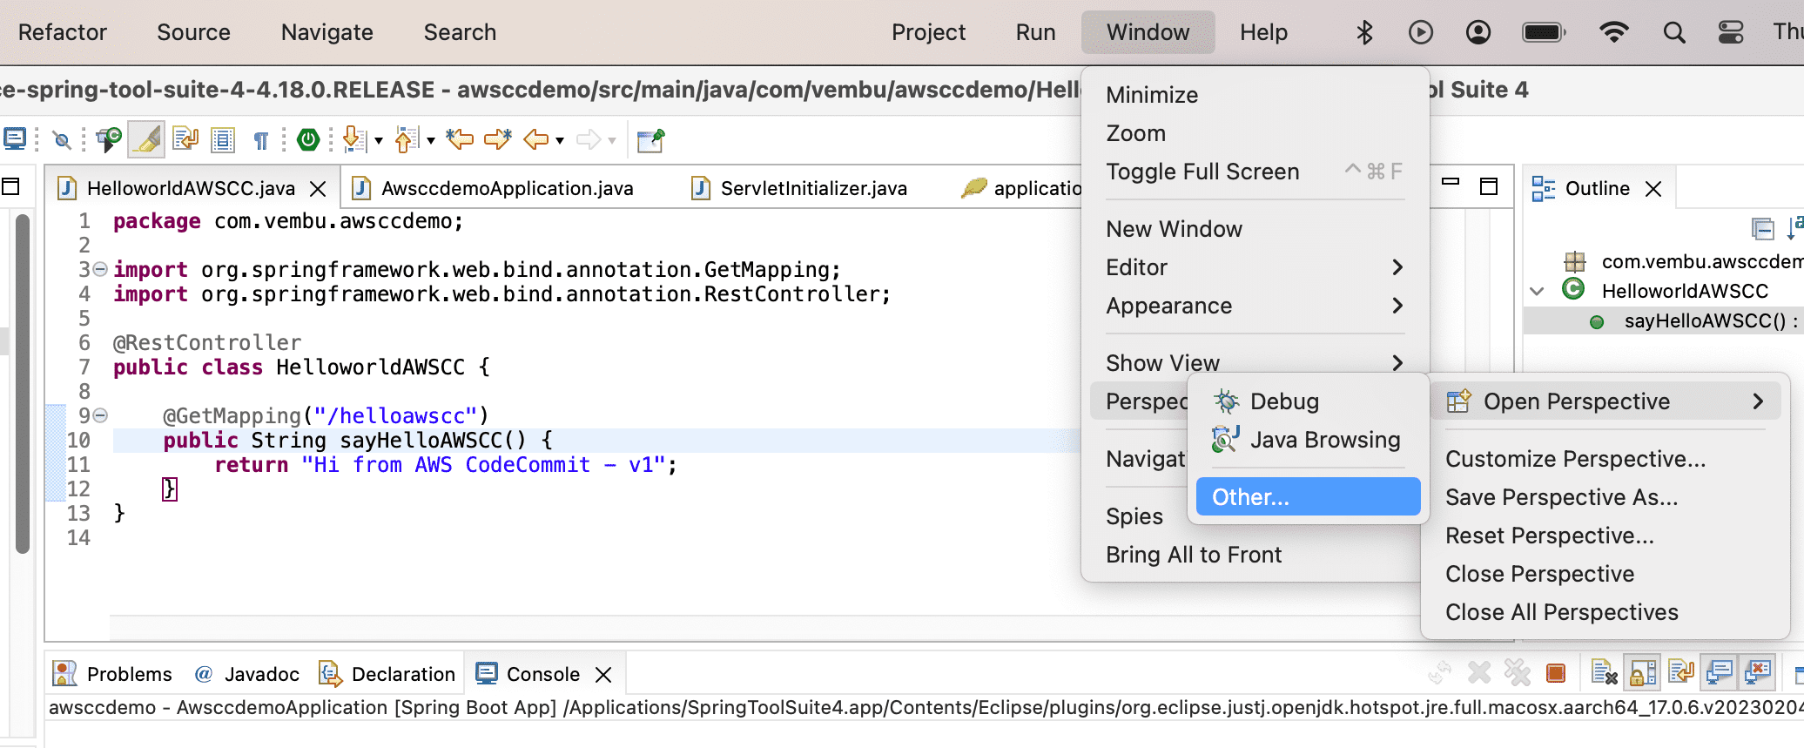Open the Back history dropdown arrow

point(560,140)
